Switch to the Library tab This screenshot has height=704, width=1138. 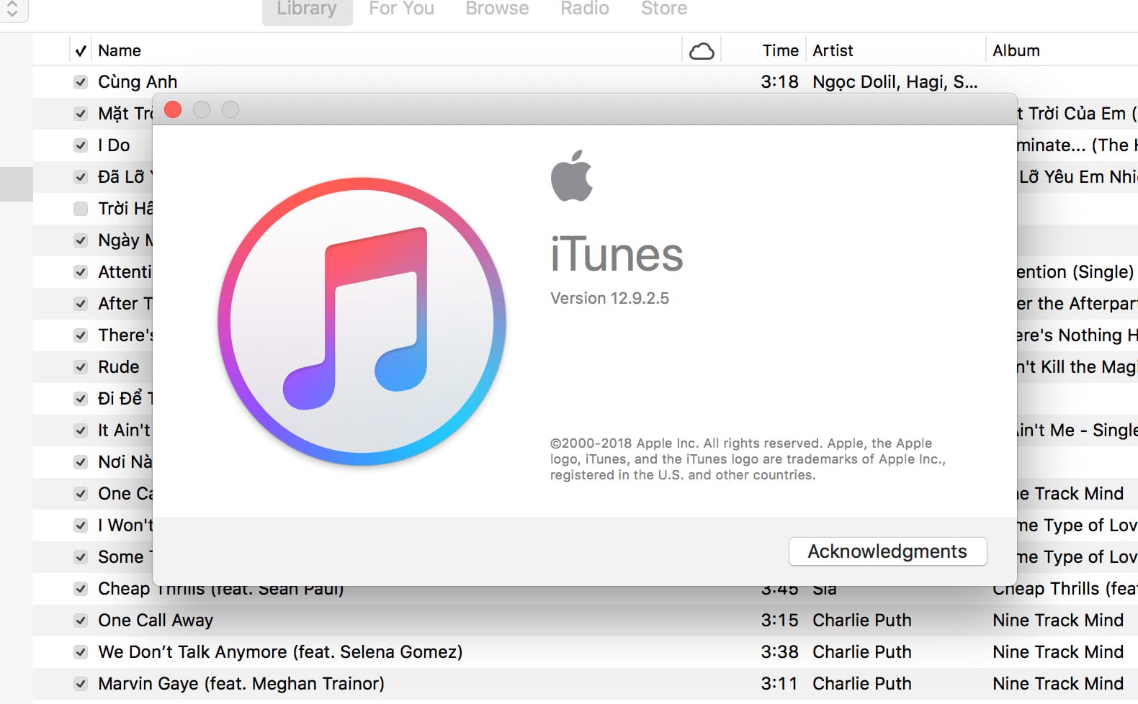click(307, 9)
